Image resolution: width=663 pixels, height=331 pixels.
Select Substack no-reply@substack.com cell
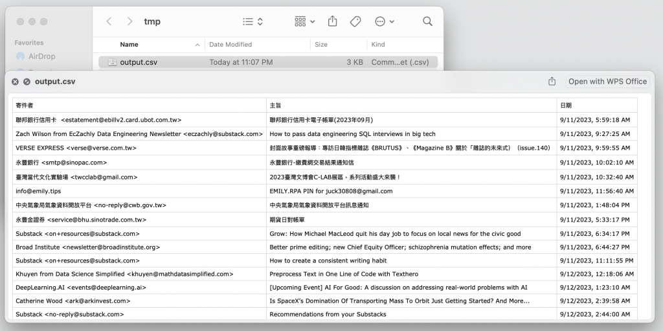[x=140, y=314]
